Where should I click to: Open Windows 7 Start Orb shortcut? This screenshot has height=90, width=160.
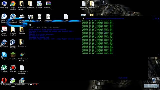point(22,57)
